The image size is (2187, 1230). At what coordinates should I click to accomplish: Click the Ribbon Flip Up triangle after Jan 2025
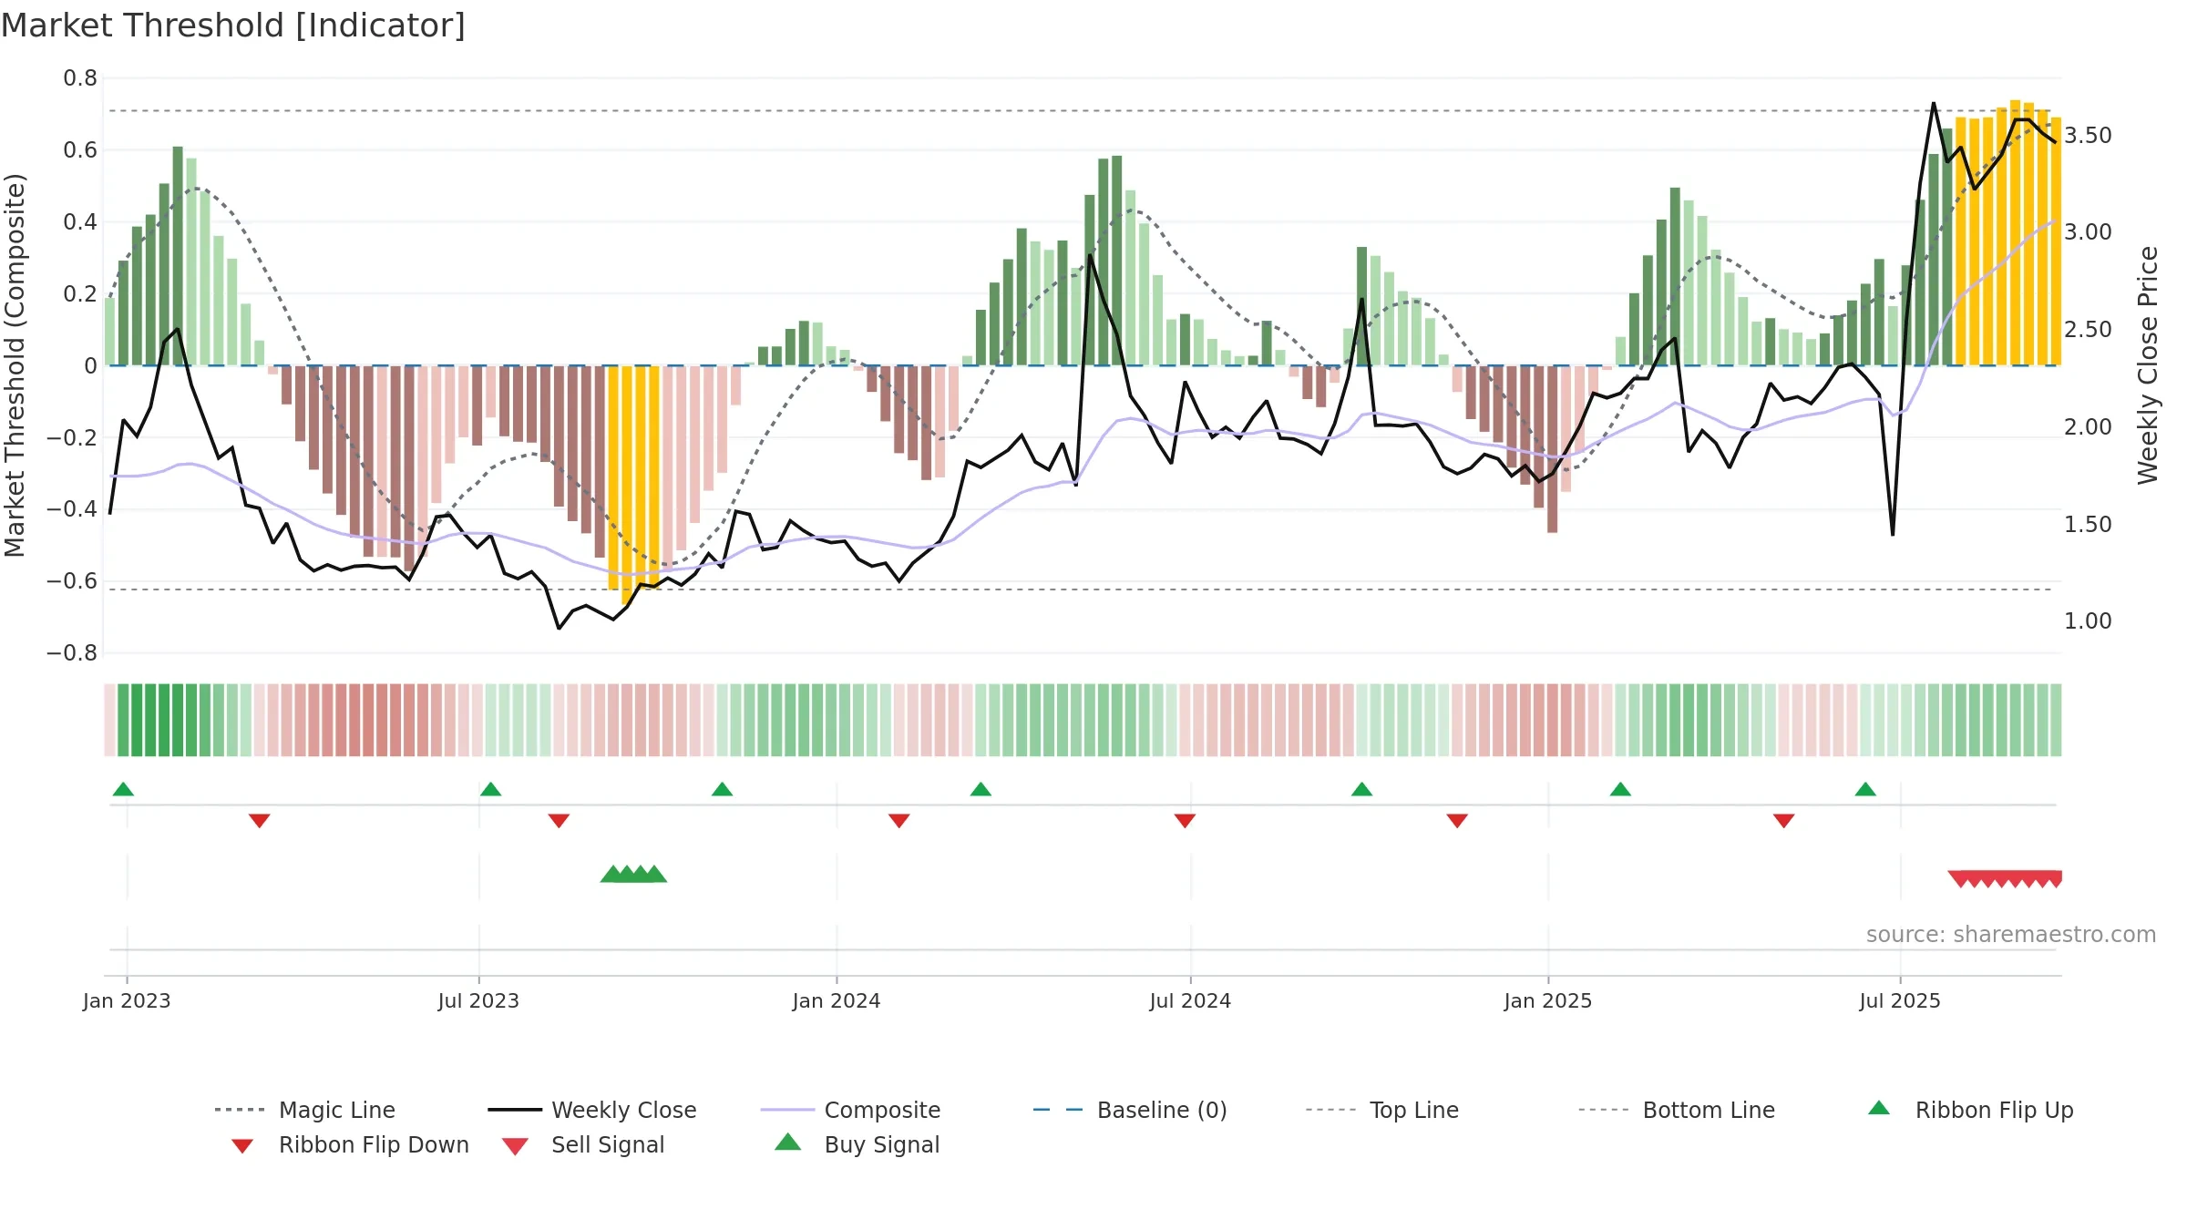pos(1620,789)
